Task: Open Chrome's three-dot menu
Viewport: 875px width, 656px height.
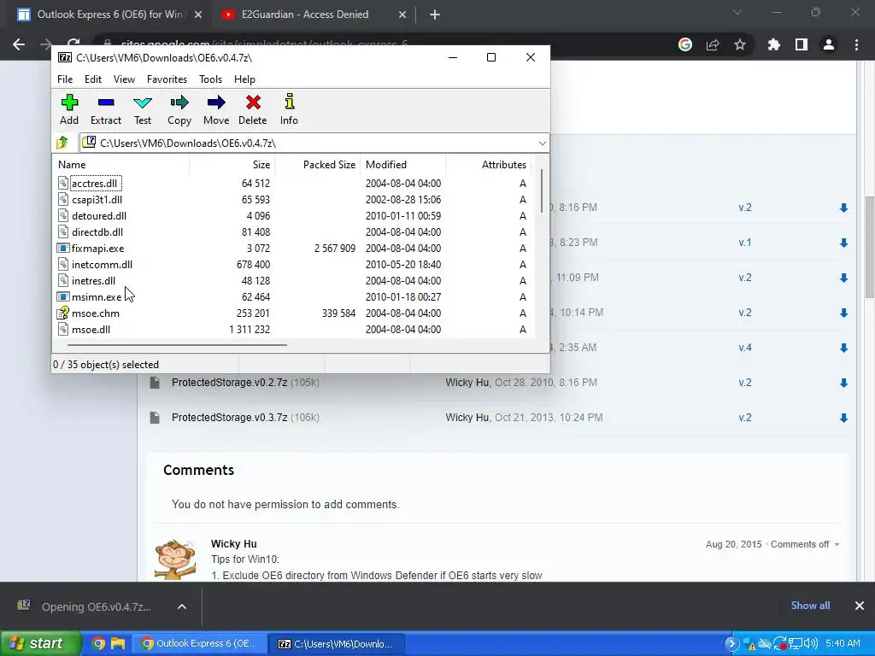Action: [856, 44]
